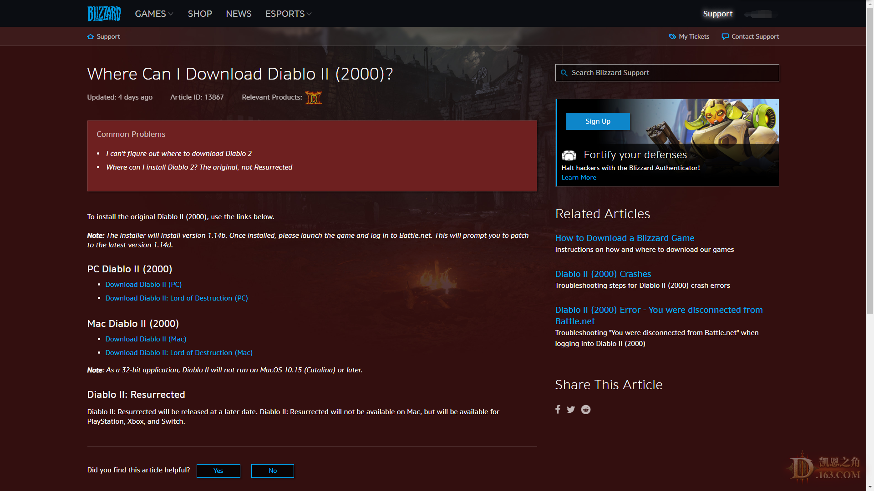Open My Tickets

point(689,36)
